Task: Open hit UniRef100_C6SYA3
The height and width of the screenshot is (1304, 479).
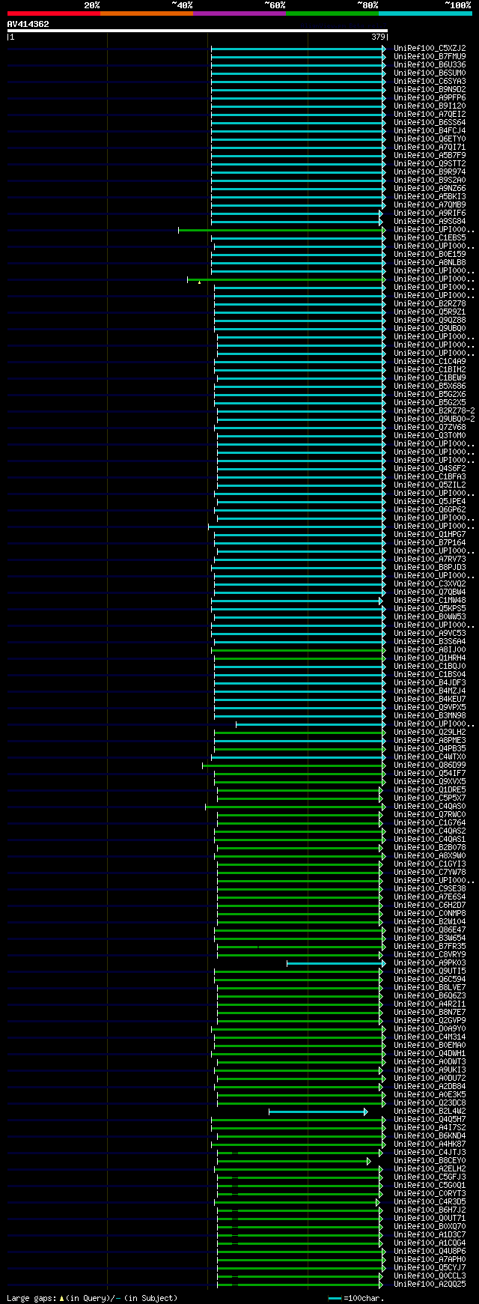Action: (x=430, y=82)
